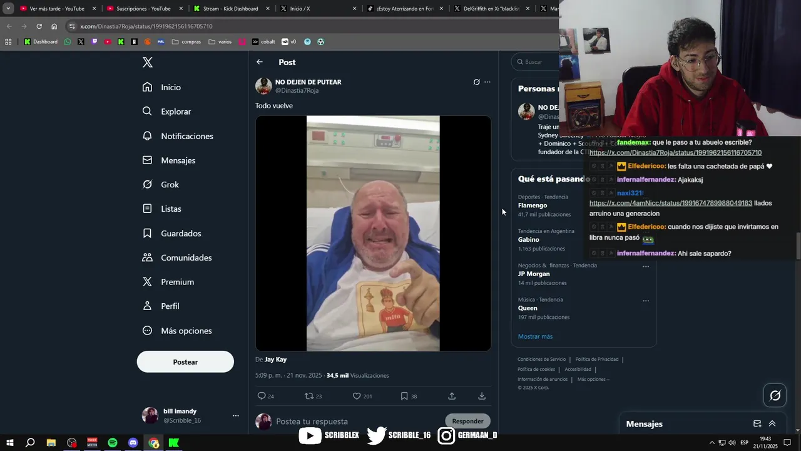Screen dimensions: 801x451
Task: Open account menu dots for bill imandy
Action: (236, 416)
